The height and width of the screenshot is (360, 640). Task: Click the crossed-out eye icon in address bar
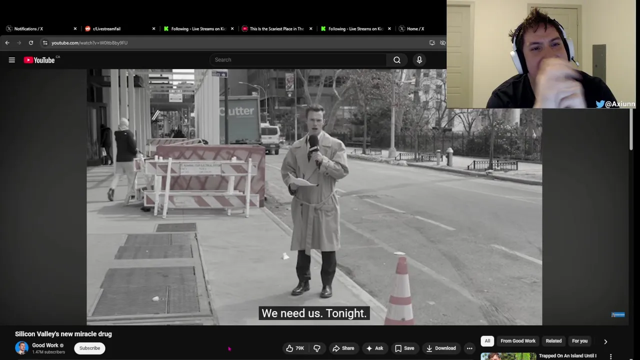click(x=442, y=43)
